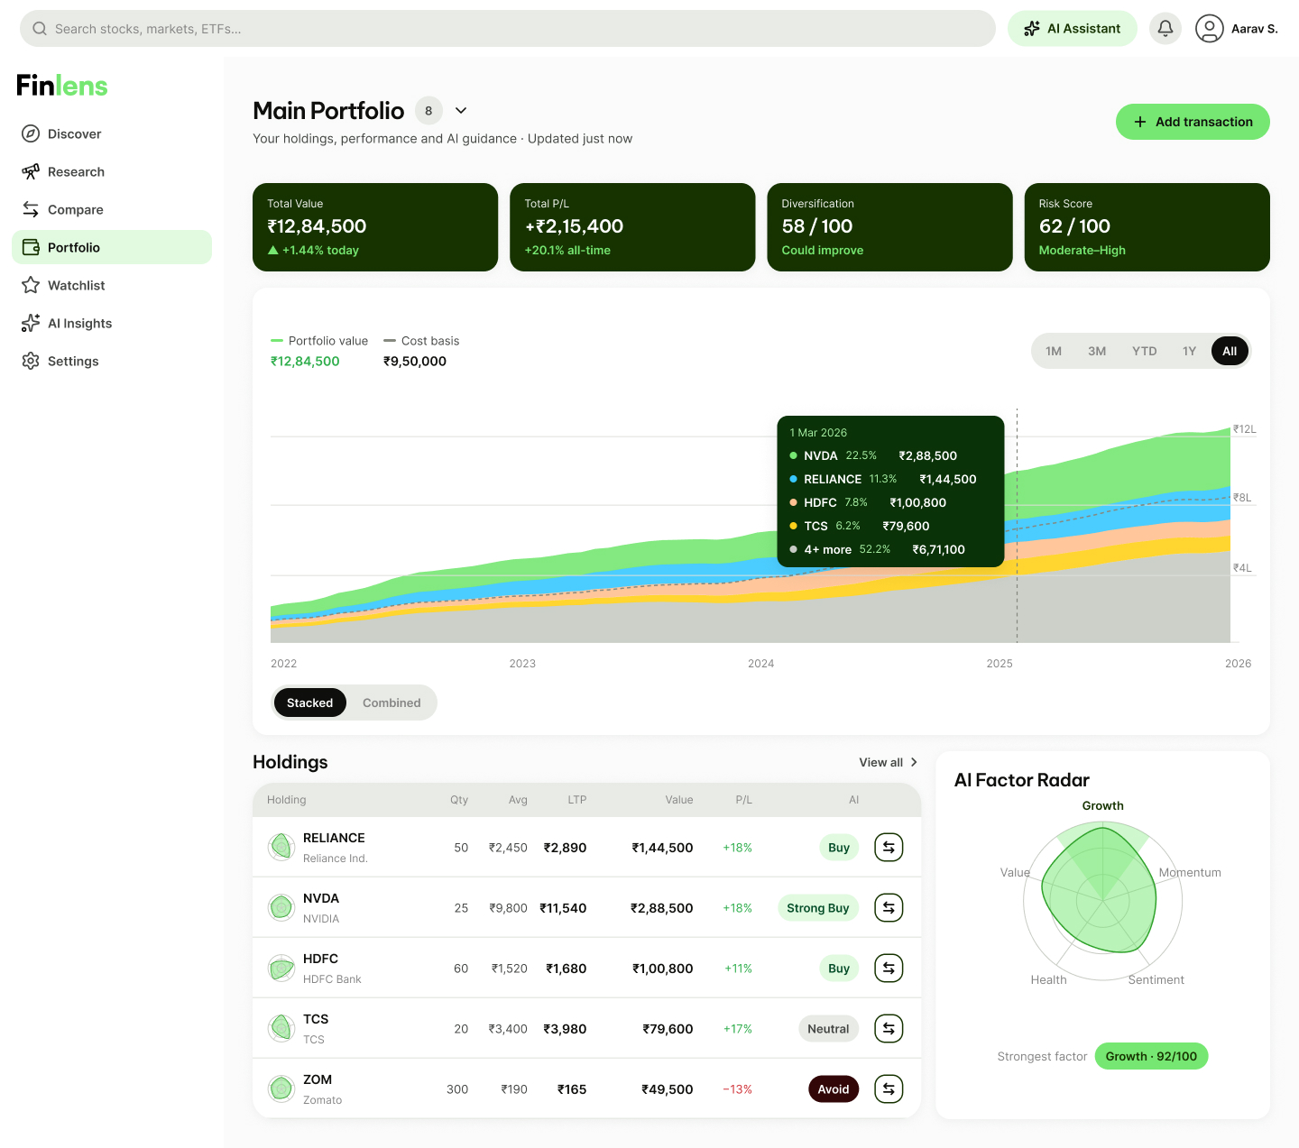Switch chart range to 1M

tap(1054, 351)
